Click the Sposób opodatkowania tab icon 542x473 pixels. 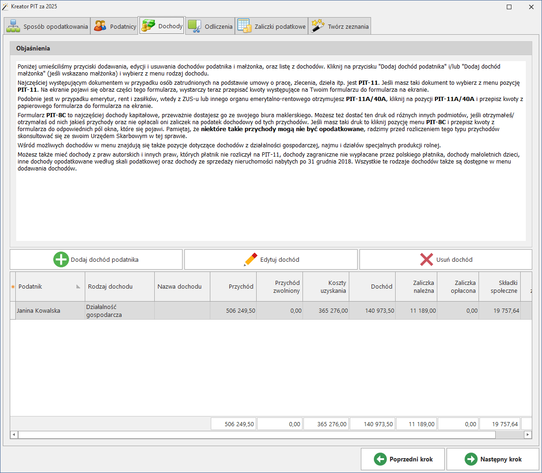[13, 26]
